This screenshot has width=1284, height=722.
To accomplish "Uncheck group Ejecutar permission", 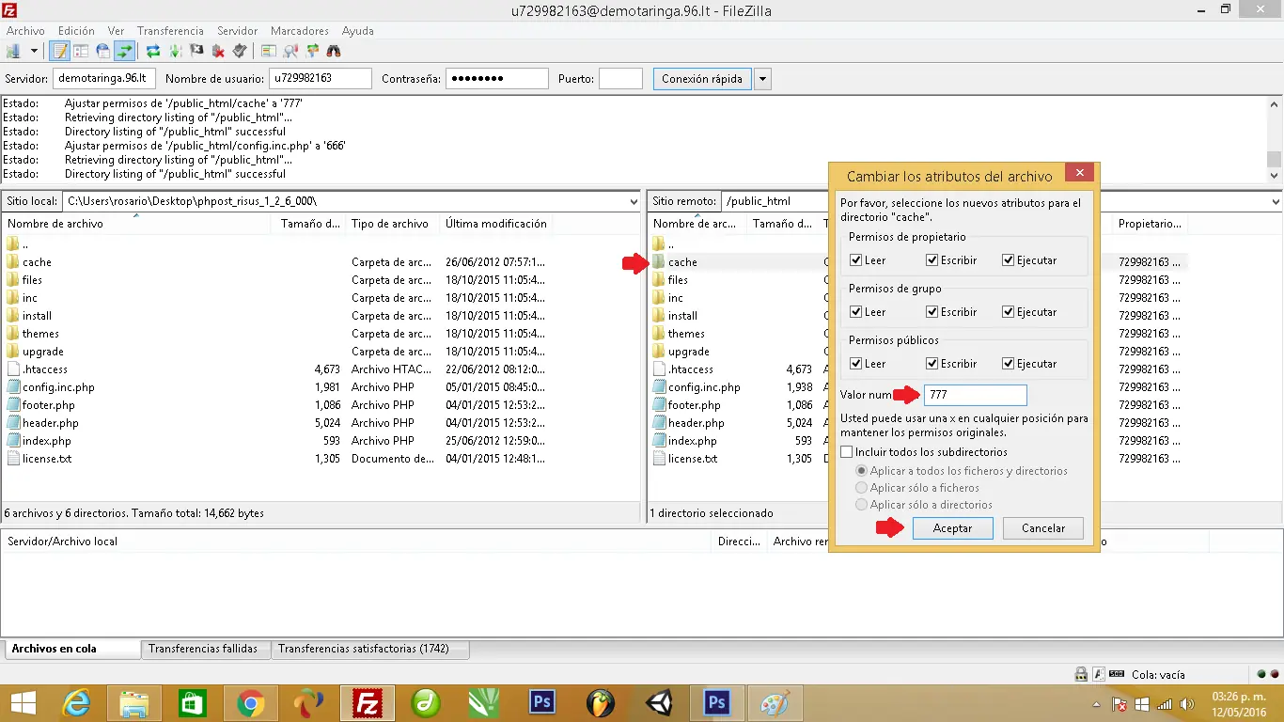I will (1009, 312).
